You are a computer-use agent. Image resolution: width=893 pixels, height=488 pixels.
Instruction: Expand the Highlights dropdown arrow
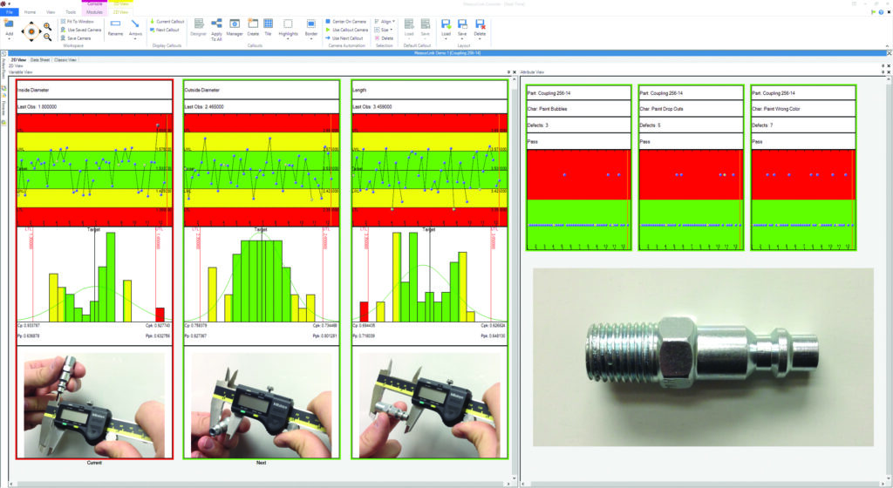288,39
